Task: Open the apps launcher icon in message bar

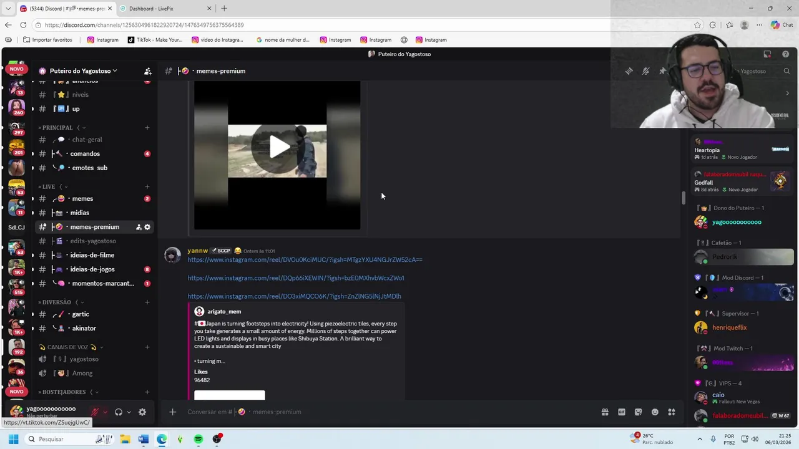Action: tap(672, 412)
